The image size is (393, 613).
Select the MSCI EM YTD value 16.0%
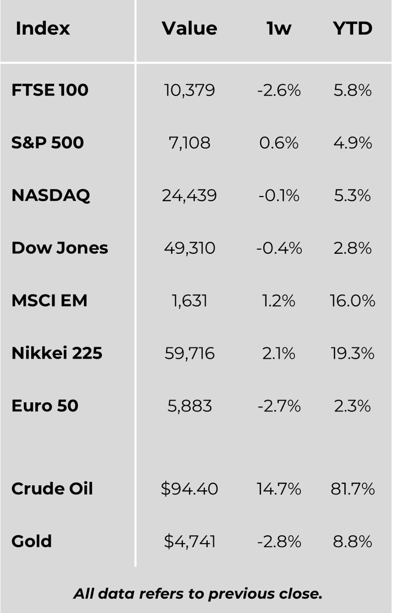point(353,301)
